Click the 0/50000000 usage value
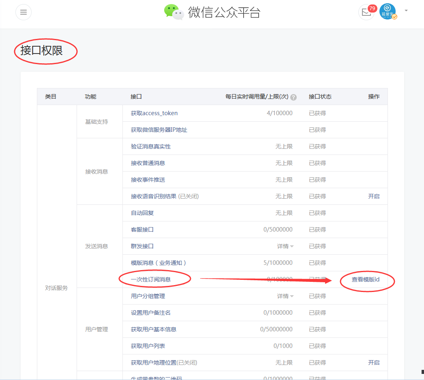Viewport: 424px width, 380px height. (276, 329)
